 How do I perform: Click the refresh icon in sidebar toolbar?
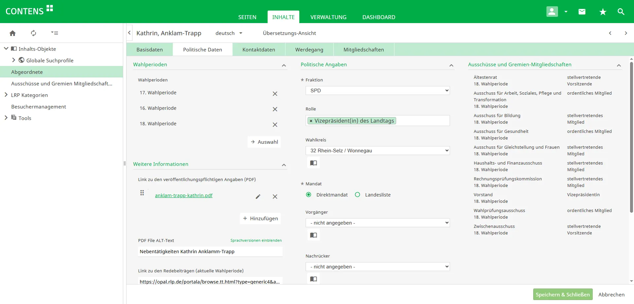[33, 33]
